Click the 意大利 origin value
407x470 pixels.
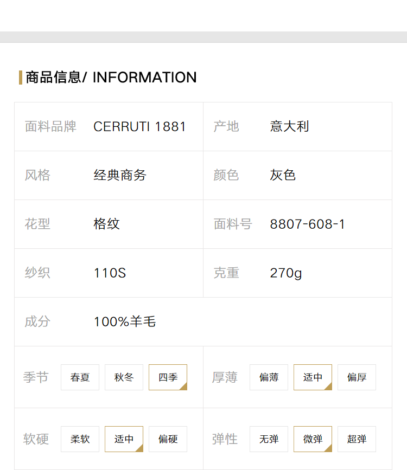tap(289, 126)
